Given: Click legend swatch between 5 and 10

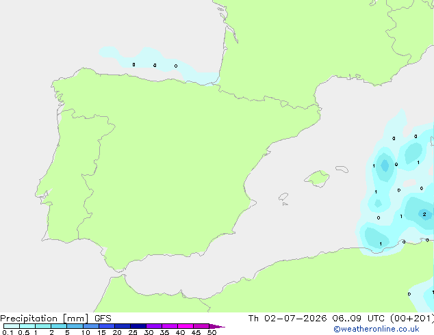Looking at the screenshot, I should pos(75,326).
